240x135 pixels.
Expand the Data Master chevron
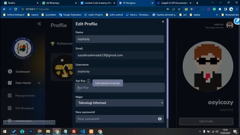[39, 83]
